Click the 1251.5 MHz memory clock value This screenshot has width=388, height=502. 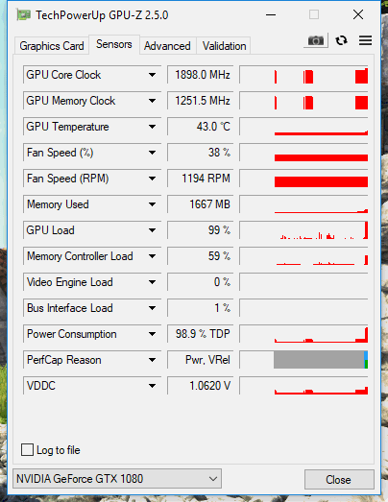[x=201, y=101]
